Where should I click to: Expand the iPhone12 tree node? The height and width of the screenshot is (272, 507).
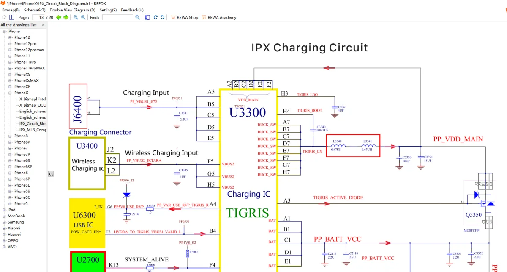pyautogui.click(x=10, y=37)
